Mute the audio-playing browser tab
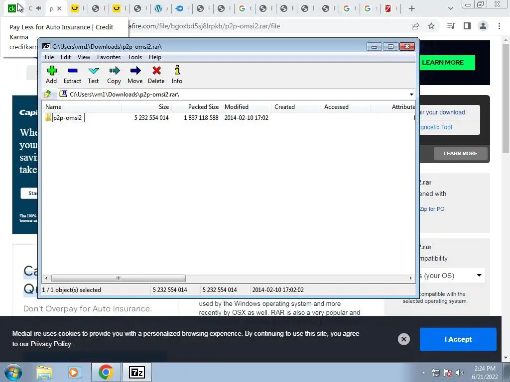510x382 pixels. (39, 8)
